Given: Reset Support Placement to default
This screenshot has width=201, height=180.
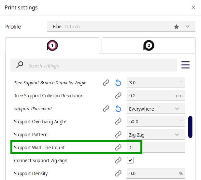Looking at the screenshot, I should pyautogui.click(x=118, y=109).
